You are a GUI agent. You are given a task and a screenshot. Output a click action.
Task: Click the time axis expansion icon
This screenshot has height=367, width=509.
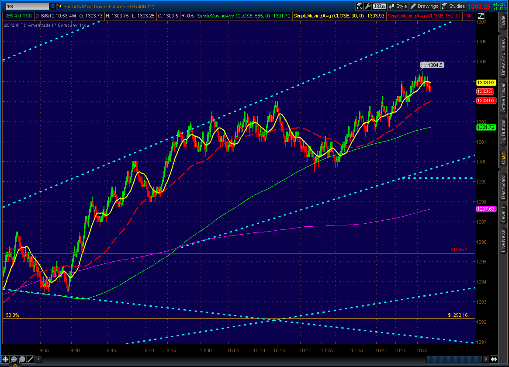494,359
